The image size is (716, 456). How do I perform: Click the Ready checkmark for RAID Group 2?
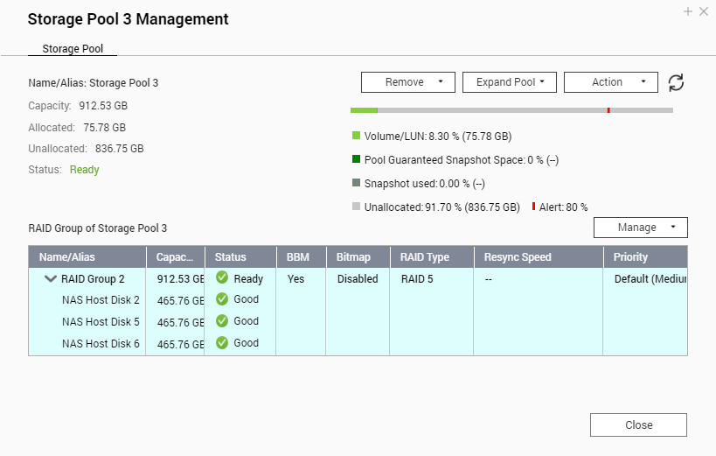(222, 277)
